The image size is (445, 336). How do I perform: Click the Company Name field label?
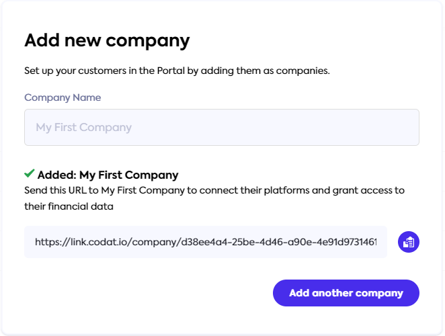pyautogui.click(x=63, y=97)
